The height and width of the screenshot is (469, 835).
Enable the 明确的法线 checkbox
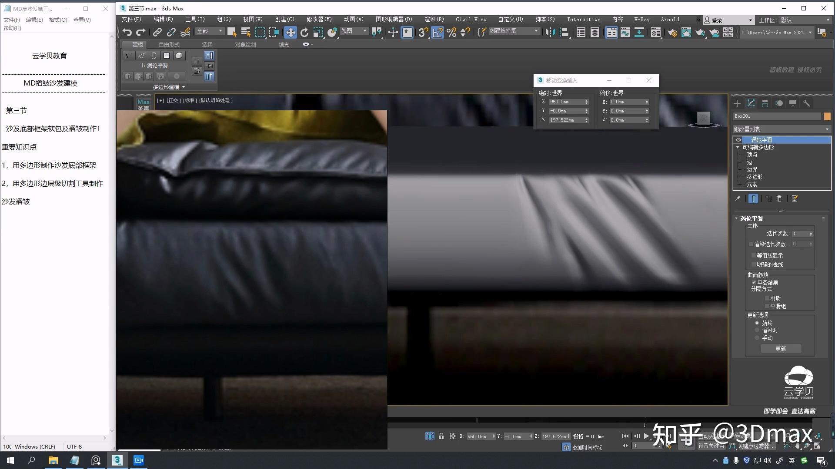754,264
